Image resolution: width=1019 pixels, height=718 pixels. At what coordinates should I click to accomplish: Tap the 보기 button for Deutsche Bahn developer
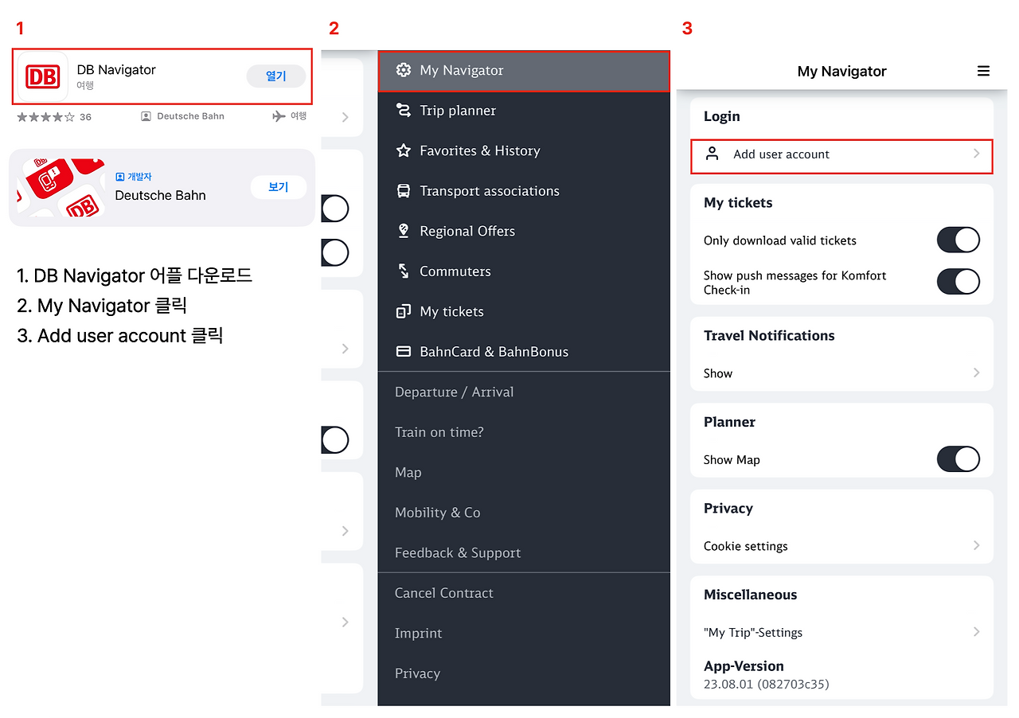278,187
